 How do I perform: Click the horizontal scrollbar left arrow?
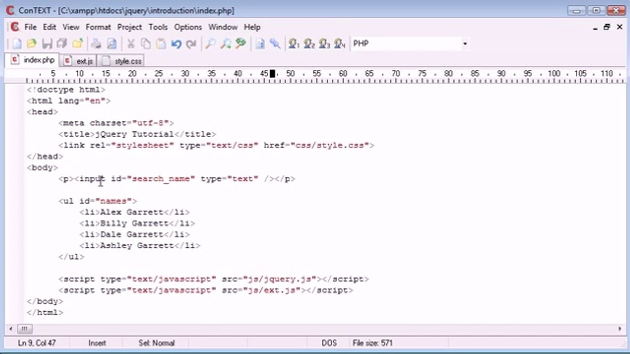[11, 329]
